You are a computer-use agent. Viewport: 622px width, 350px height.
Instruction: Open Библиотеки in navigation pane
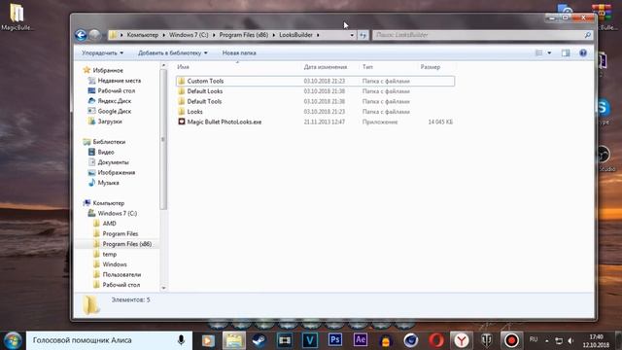[x=109, y=142]
